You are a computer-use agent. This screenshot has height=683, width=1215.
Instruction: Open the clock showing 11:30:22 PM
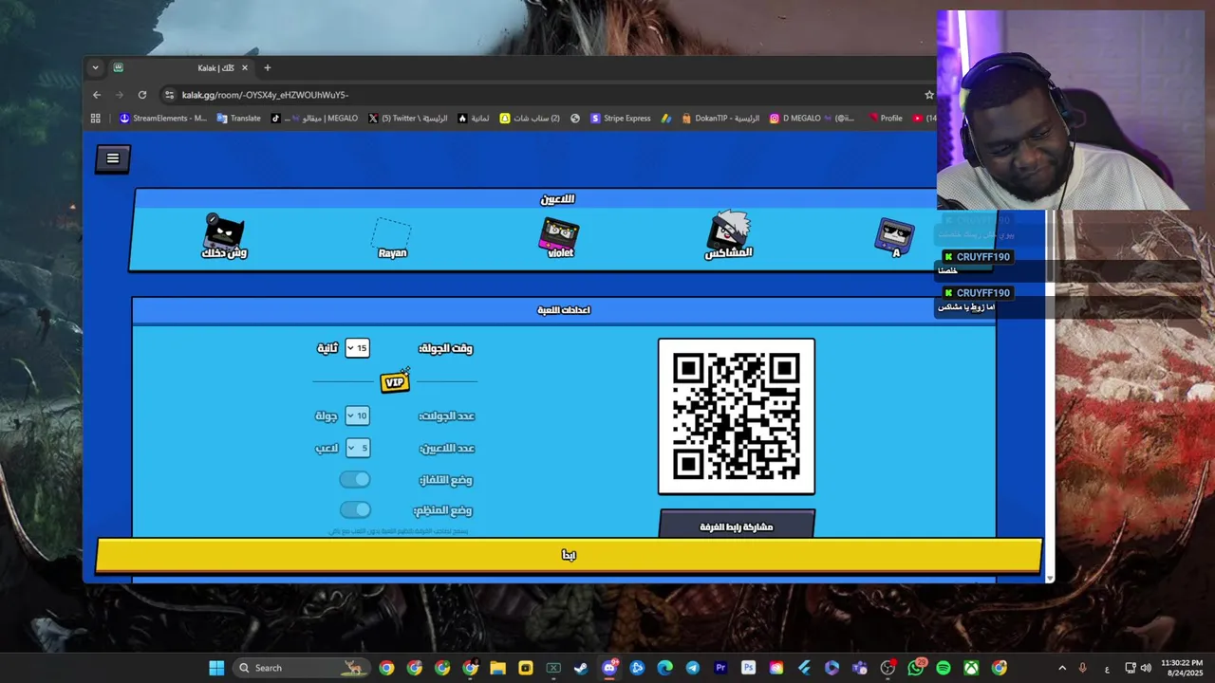1181,668
